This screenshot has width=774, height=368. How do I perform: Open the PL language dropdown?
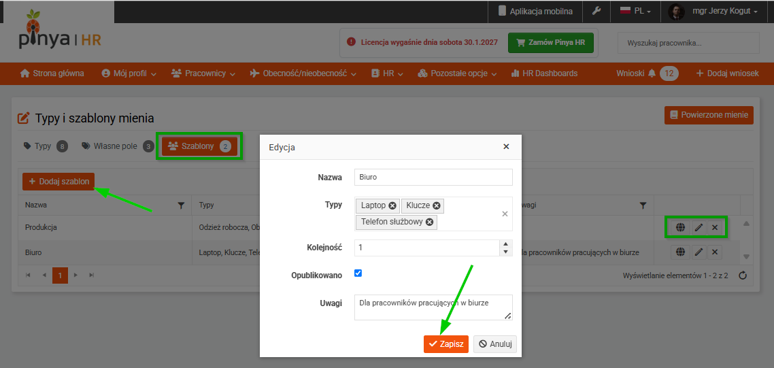click(636, 11)
